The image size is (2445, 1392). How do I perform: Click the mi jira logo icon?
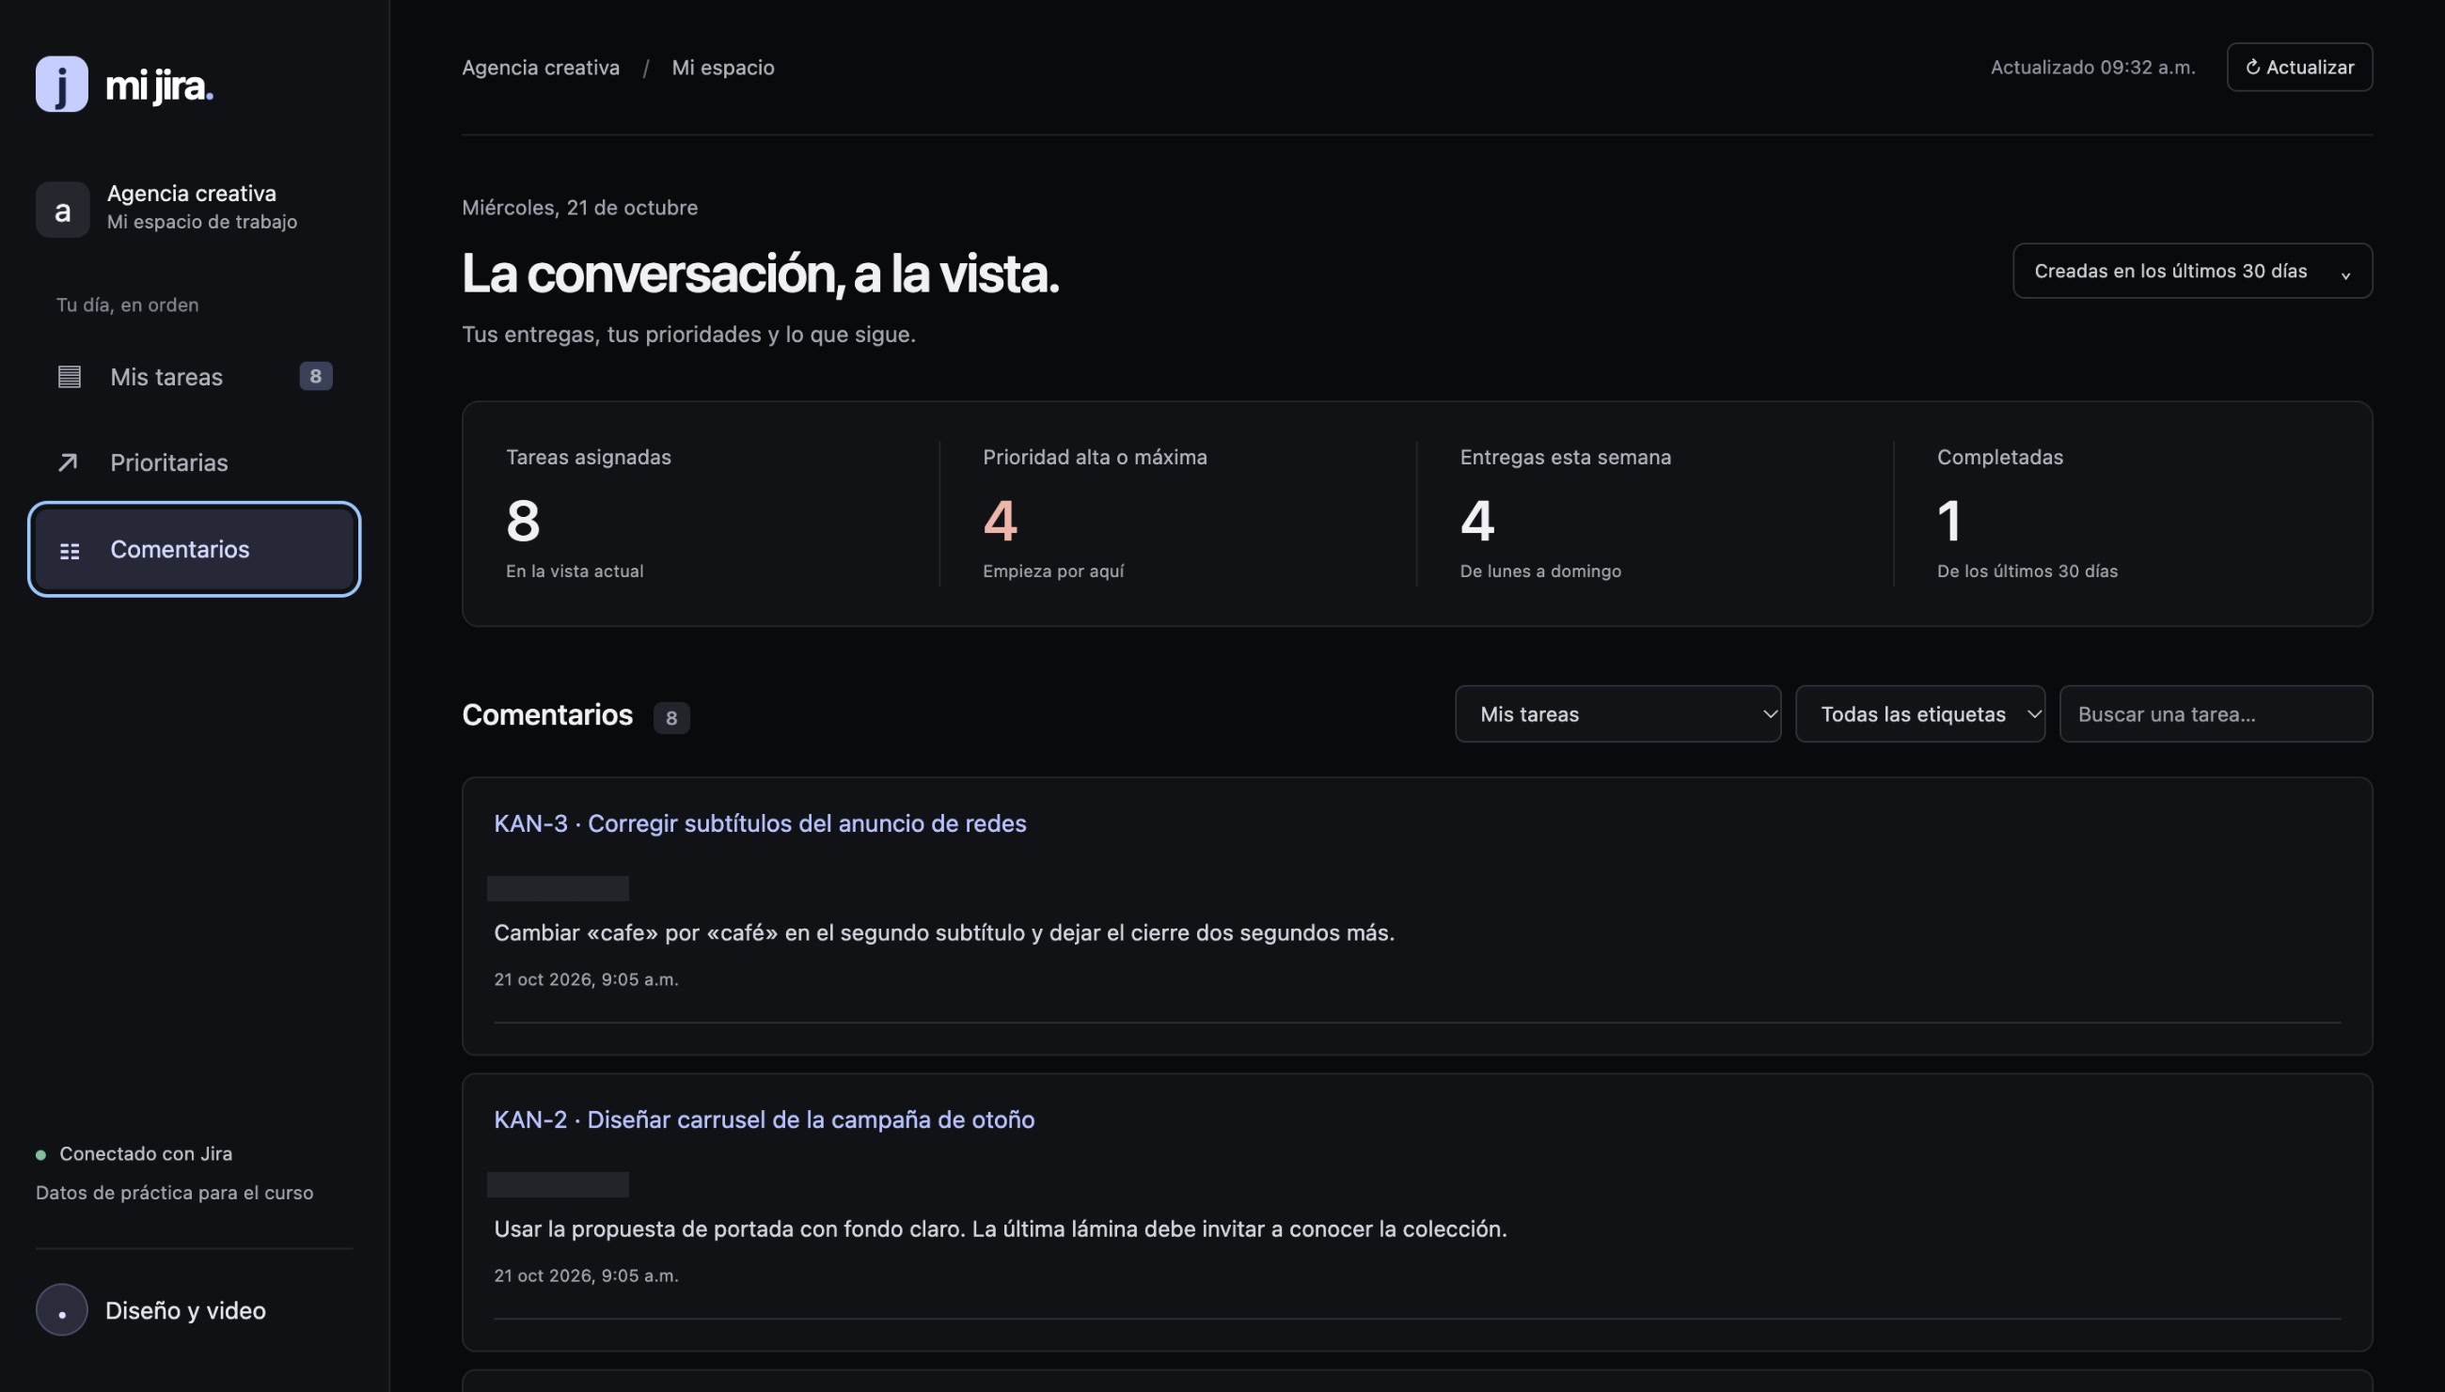(61, 85)
